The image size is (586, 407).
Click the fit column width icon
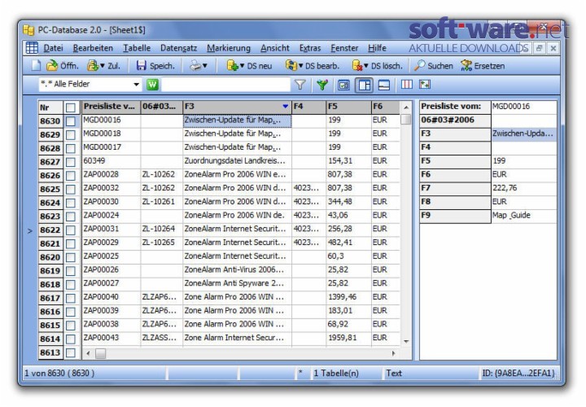coord(425,85)
